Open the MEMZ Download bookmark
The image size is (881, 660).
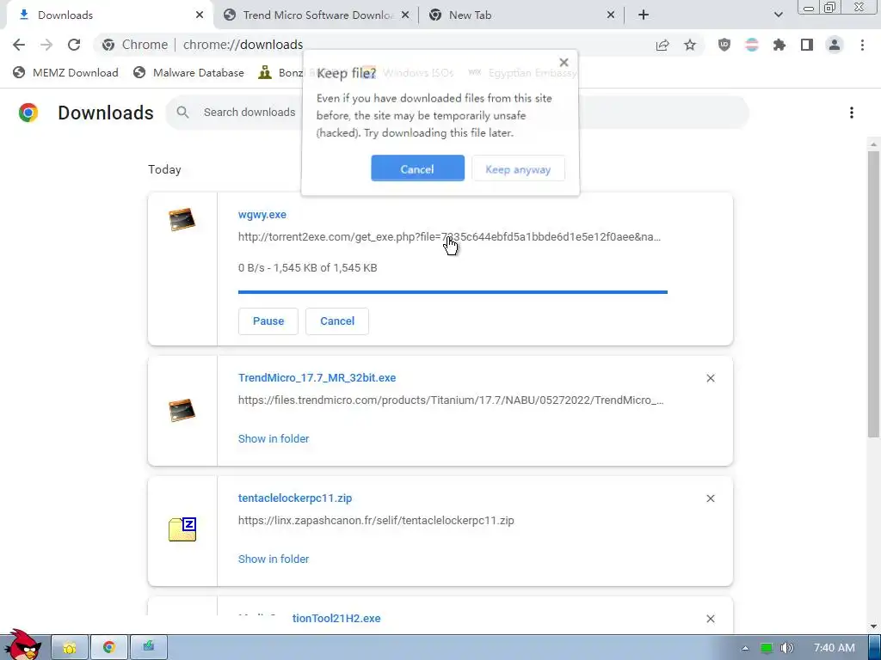tap(66, 72)
